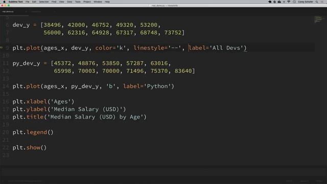Click the value 70003 on line 12
This screenshot has height=184, width=327.
point(87,71)
